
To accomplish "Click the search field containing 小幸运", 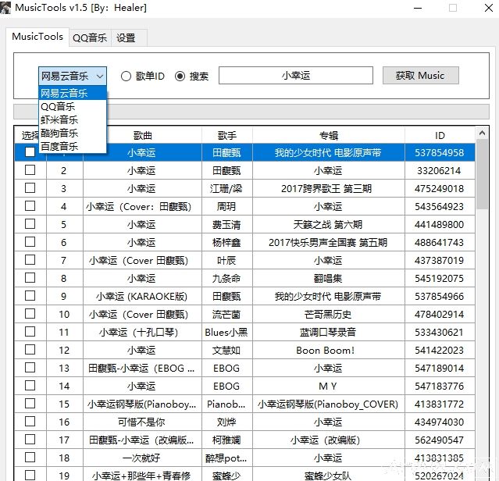I will (296, 76).
